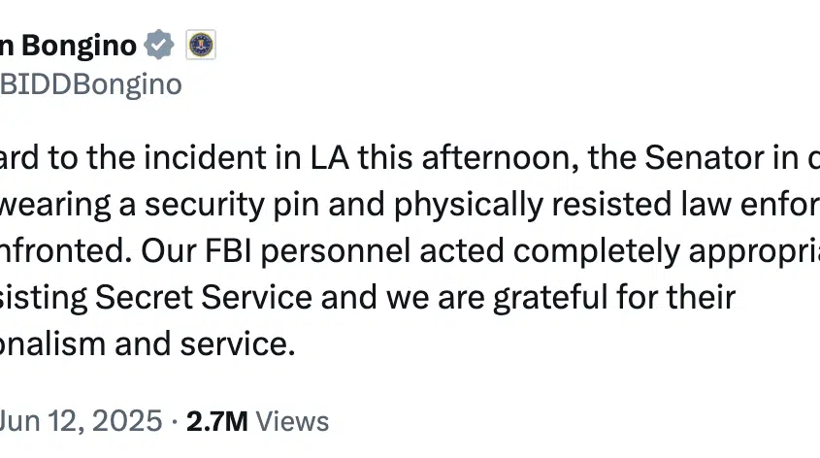Screen dimensions: 820x458
Task: Click the words 'security pin' in tweet
Action: (232, 205)
